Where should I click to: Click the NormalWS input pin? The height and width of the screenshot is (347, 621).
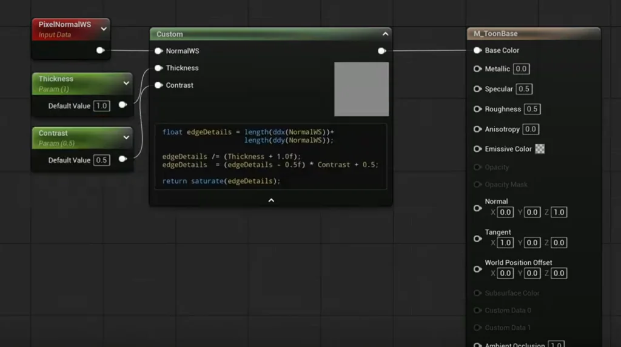158,51
